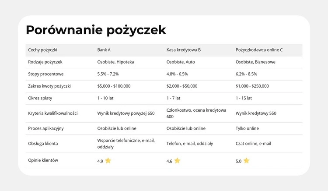Click the Cechy pożyczki header cell

coord(43,50)
